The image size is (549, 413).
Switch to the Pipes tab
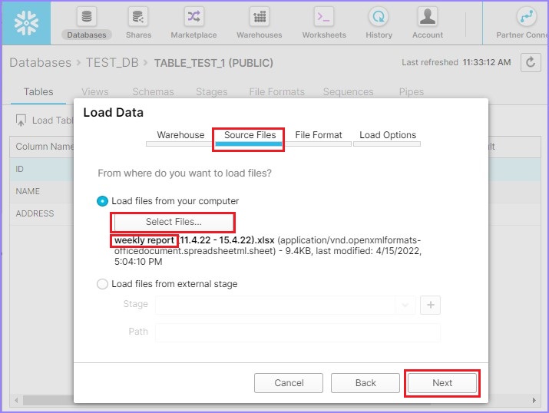pyautogui.click(x=412, y=92)
